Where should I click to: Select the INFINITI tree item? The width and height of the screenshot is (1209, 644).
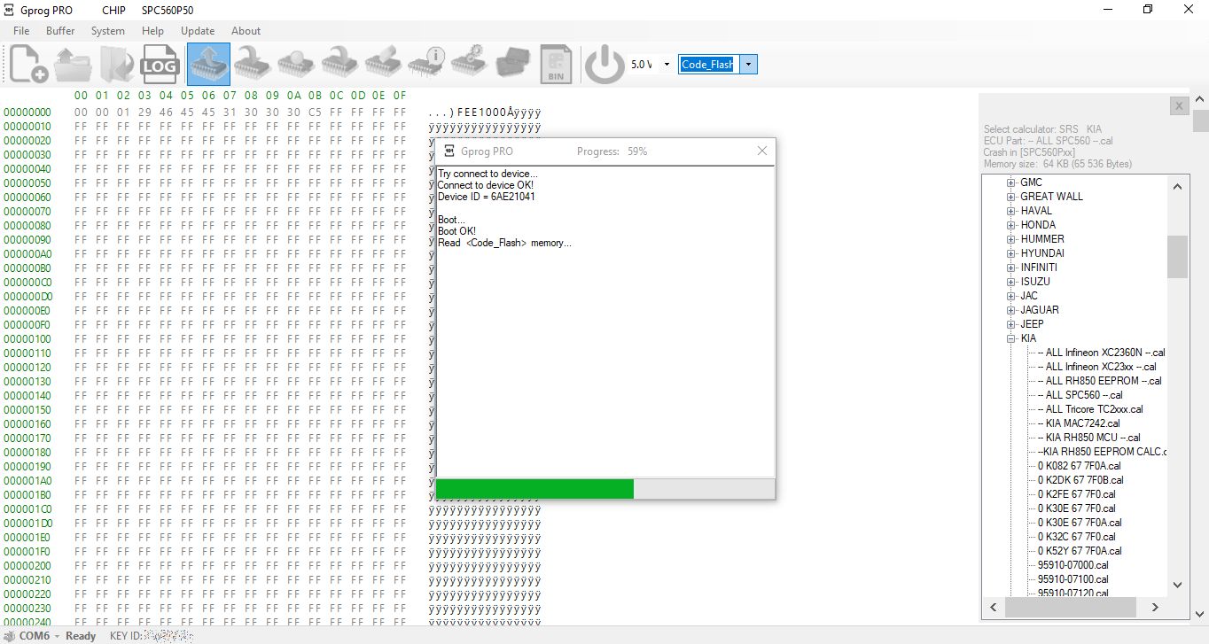coord(1039,268)
